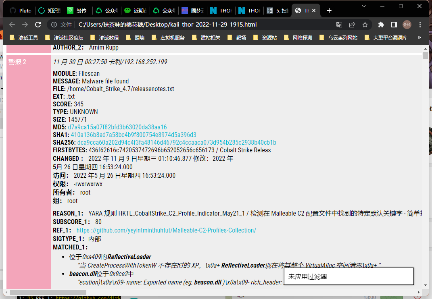Switch to the 近期 WeChat tab
The image size is (432, 299).
136,10
